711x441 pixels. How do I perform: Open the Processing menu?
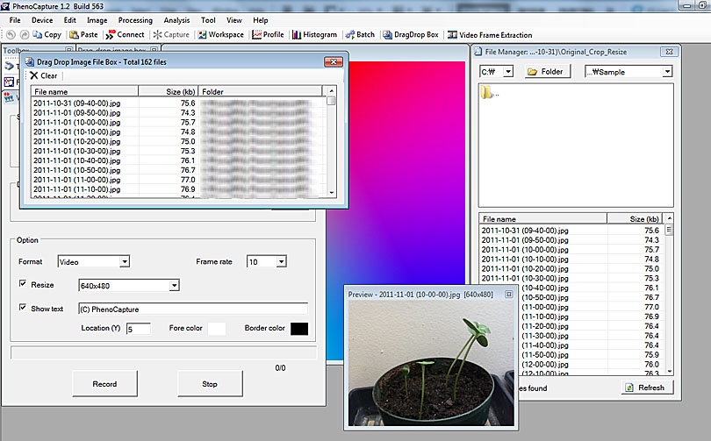coord(134,19)
